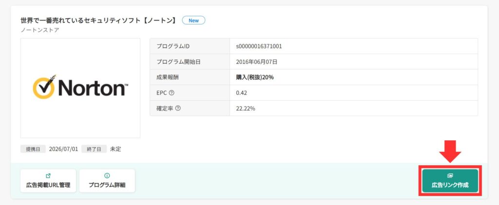Click the プログラムID label cell
The width and height of the screenshot is (499, 205).
click(190, 46)
